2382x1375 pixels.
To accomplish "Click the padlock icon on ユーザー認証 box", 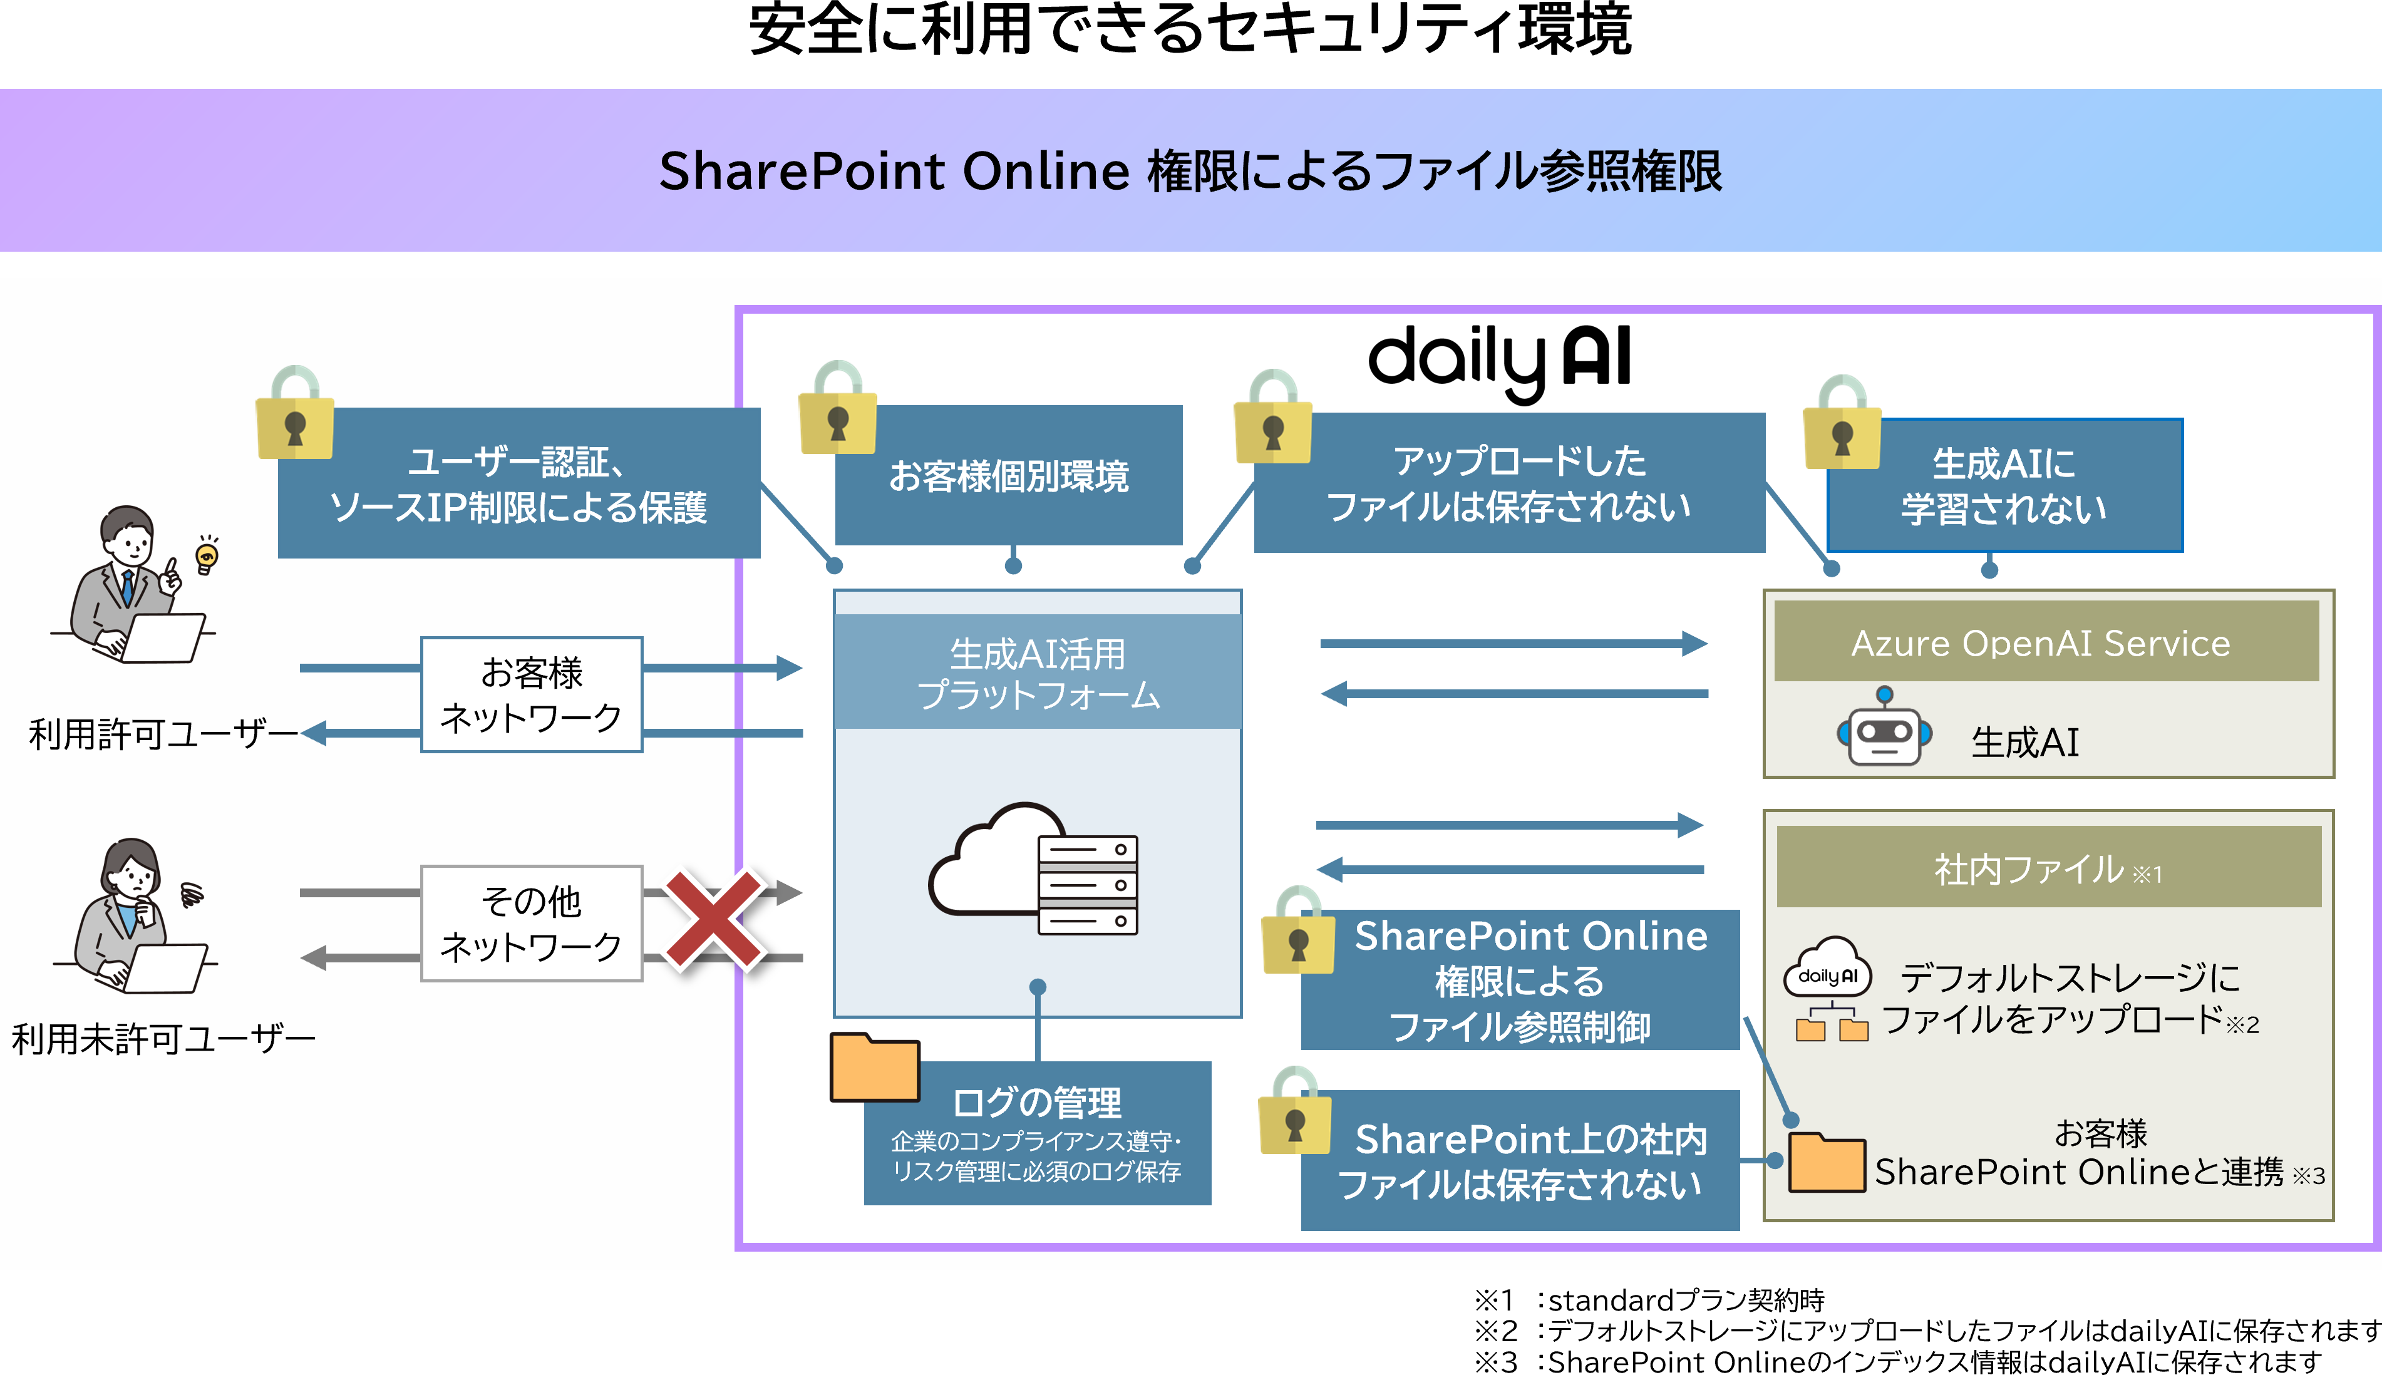I will (x=294, y=413).
